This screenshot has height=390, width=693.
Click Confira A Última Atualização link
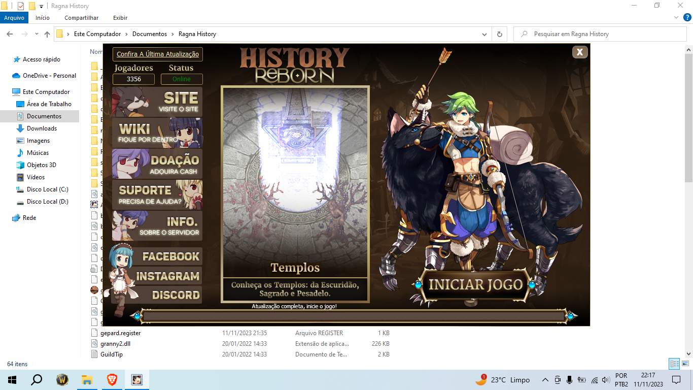click(x=157, y=54)
